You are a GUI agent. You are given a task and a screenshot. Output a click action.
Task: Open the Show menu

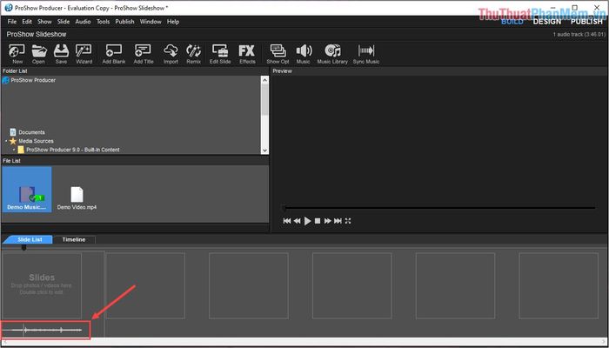coord(44,22)
